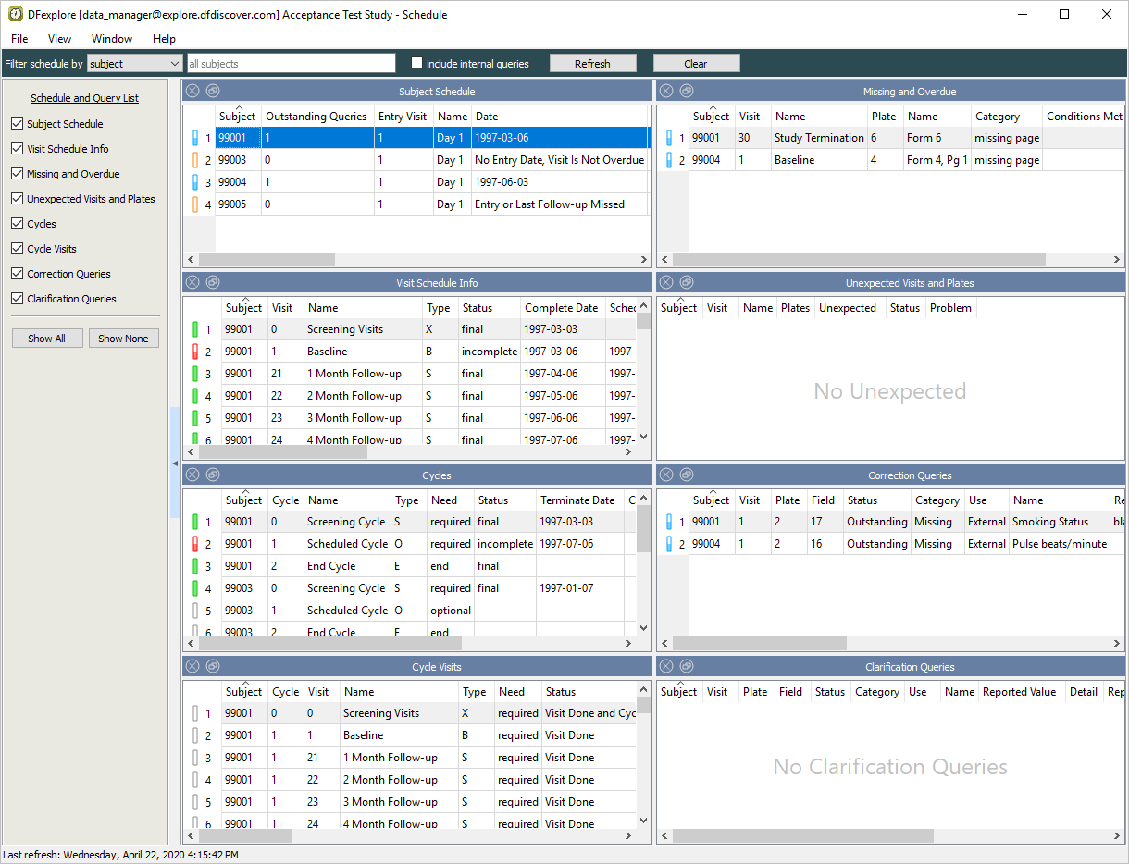The image size is (1129, 864).
Task: Click the Refresh button
Action: [x=592, y=64]
